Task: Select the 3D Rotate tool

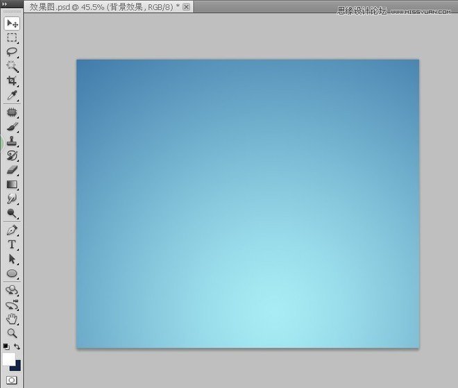Action: 12,290
